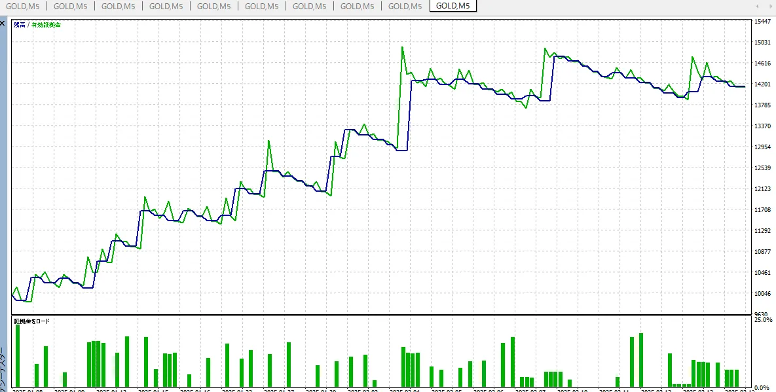776x392 pixels.
Task: Switch to the first GOLD,M5 tab
Action: (23, 6)
